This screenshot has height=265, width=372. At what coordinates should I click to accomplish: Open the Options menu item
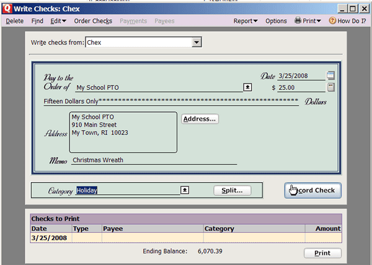(x=276, y=21)
